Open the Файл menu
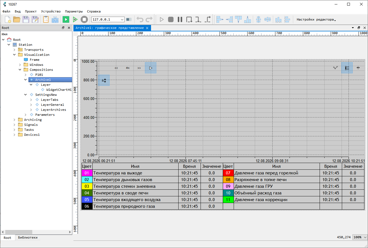The height and width of the screenshot is (248, 368). 6,11
